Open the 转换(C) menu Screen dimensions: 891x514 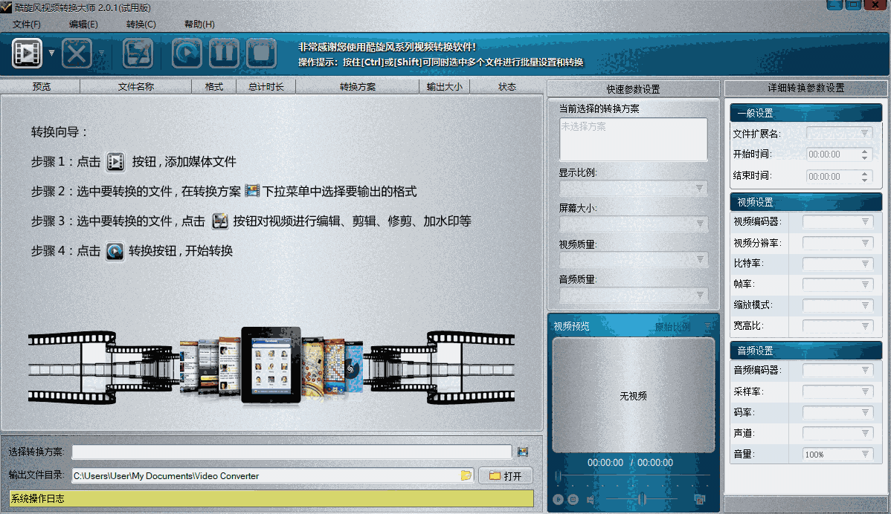pos(141,24)
